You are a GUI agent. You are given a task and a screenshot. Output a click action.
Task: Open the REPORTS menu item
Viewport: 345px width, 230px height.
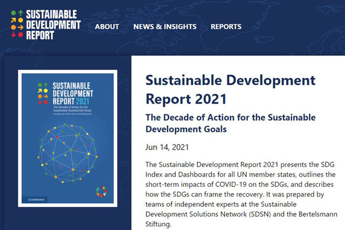click(x=226, y=26)
